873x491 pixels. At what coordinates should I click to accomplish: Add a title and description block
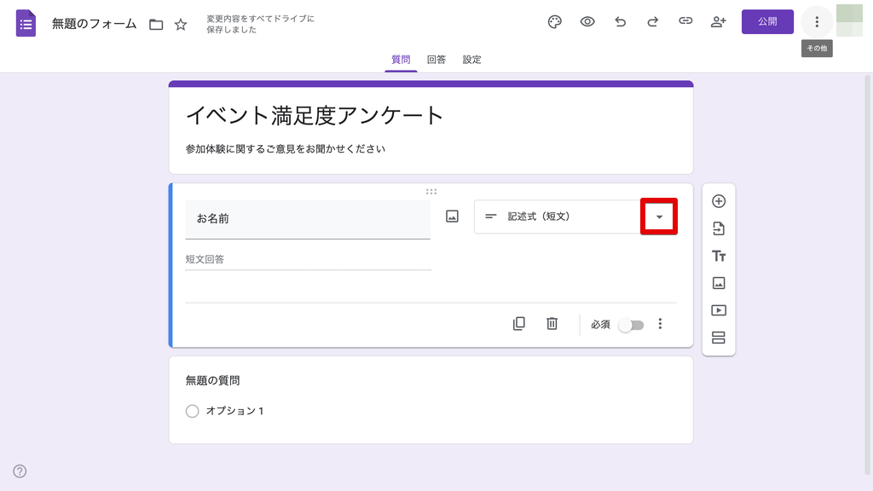[x=719, y=256]
